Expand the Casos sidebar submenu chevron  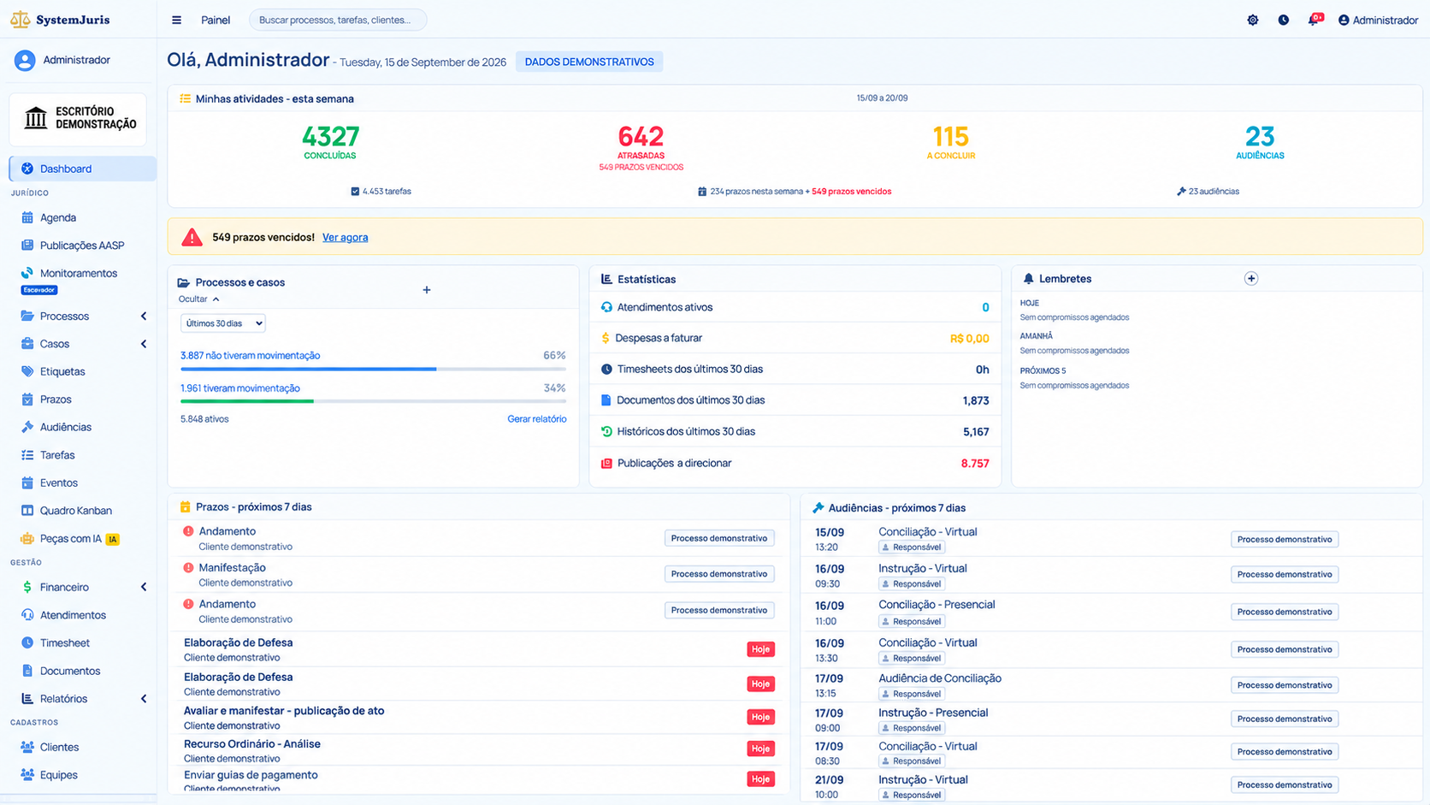pyautogui.click(x=144, y=344)
